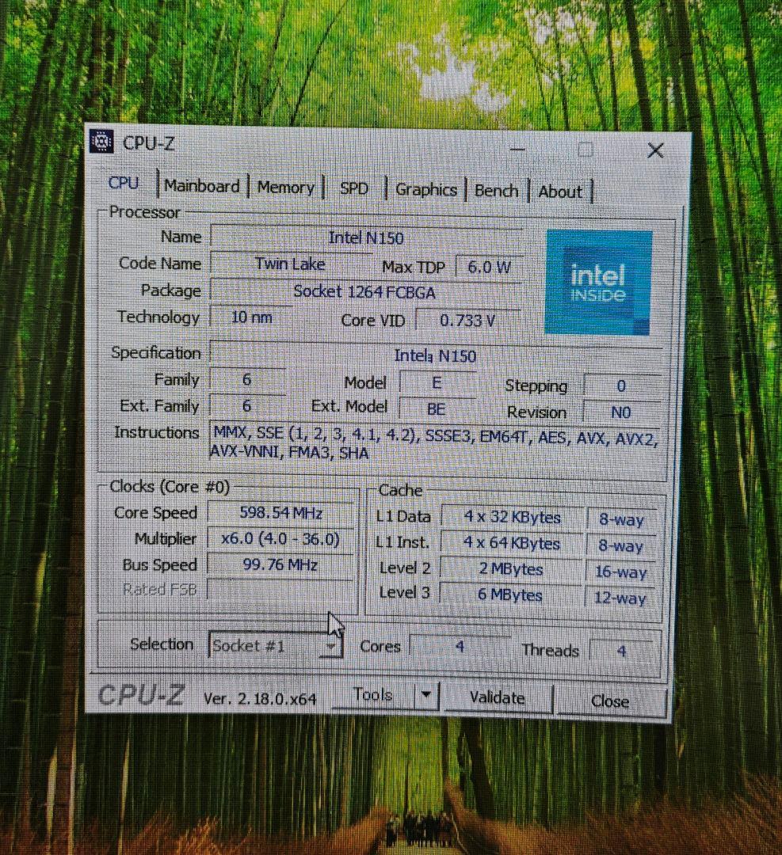Click the L1 Data size 4 x 32 KBytes

(512, 517)
